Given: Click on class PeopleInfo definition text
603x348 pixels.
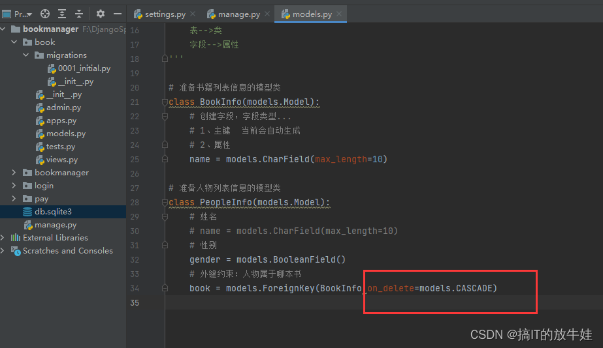Looking at the screenshot, I should click(x=249, y=203).
